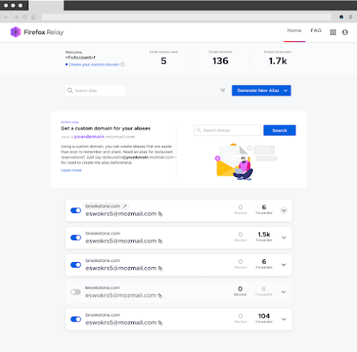Click the blue Search button for domains

[x=280, y=130]
